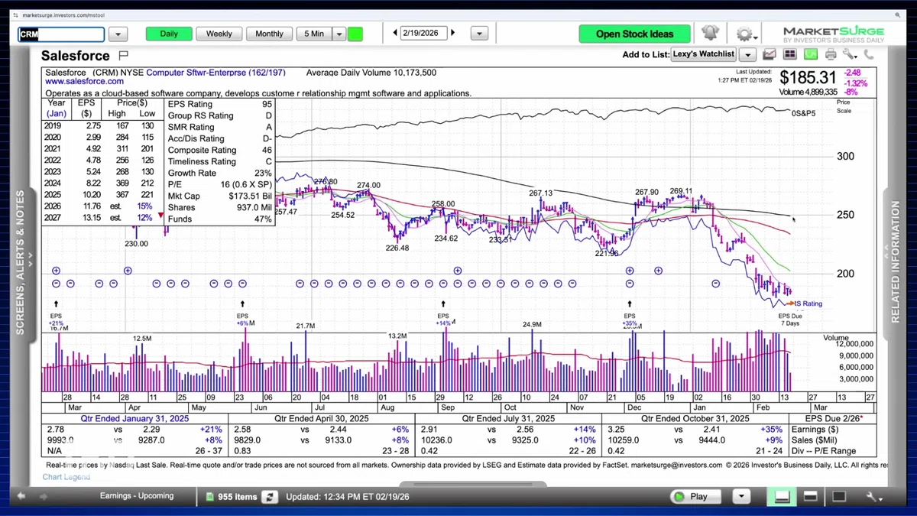Click the Earnings - Upcoming list name

click(x=137, y=496)
